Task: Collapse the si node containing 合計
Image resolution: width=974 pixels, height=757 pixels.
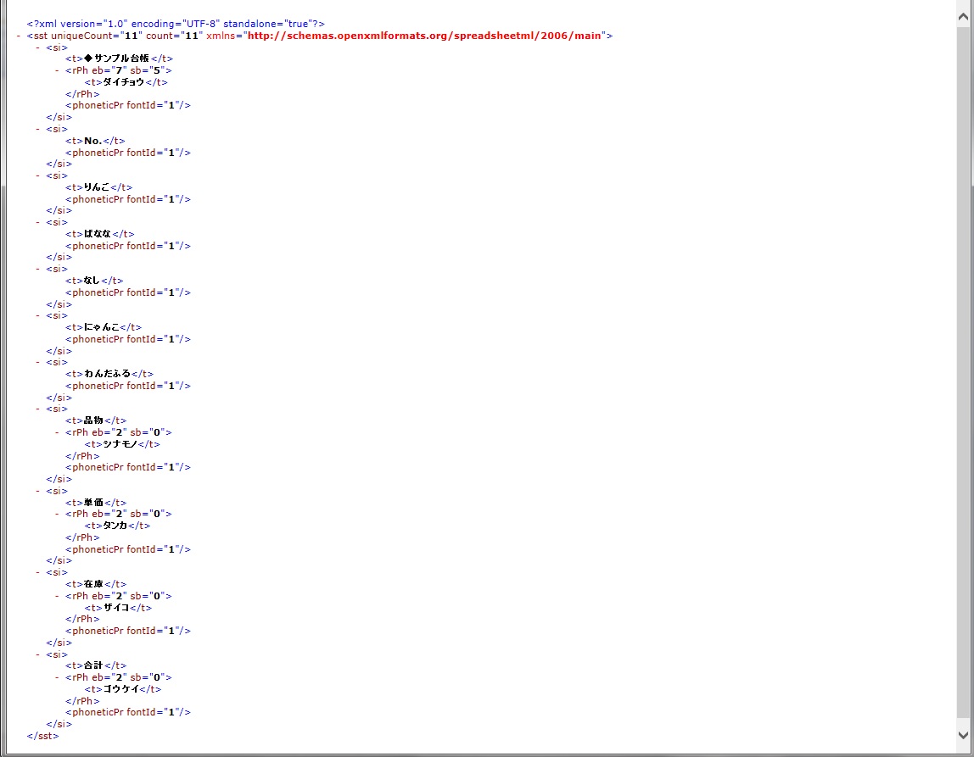Action: [x=38, y=654]
